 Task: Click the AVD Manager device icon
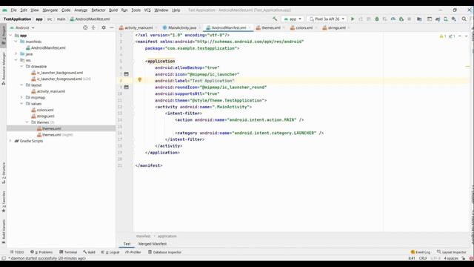point(446,19)
